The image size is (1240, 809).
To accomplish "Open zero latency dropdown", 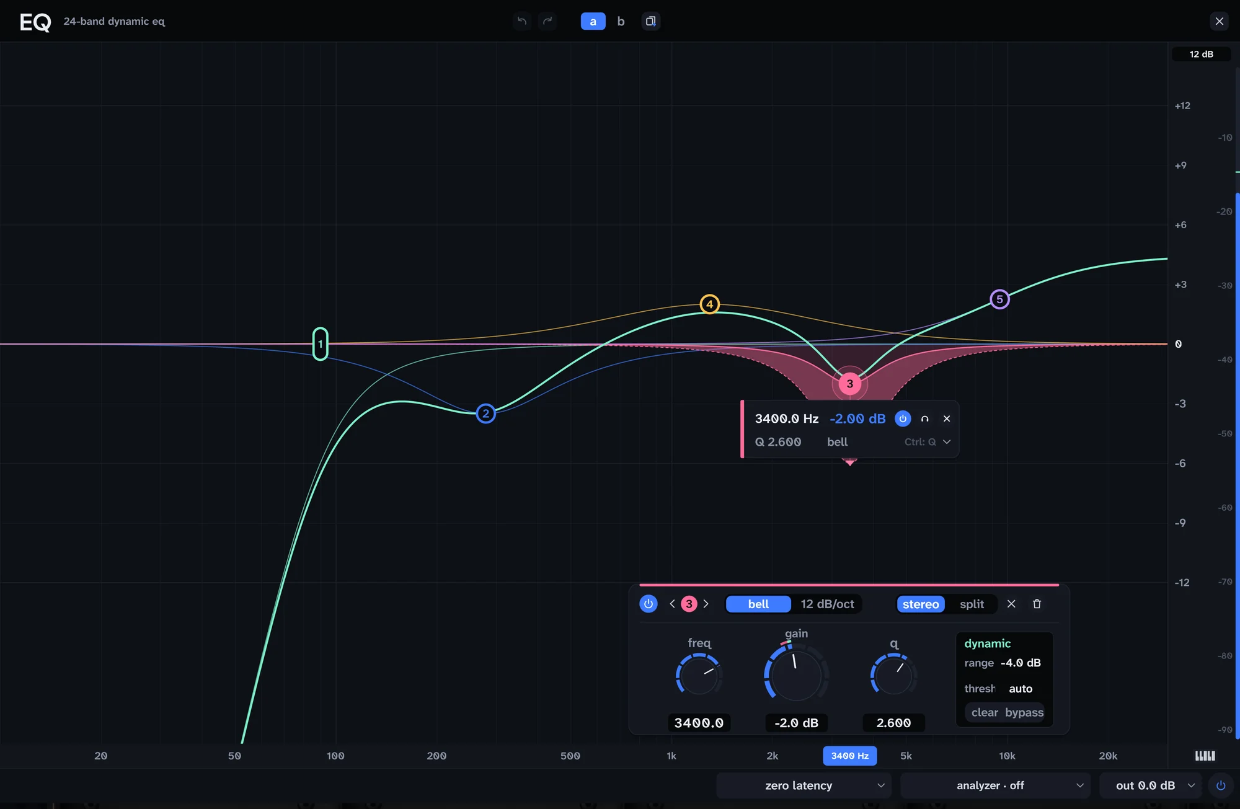I will (x=804, y=785).
